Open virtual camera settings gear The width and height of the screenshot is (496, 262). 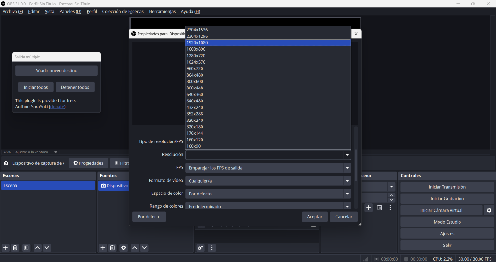(x=489, y=210)
